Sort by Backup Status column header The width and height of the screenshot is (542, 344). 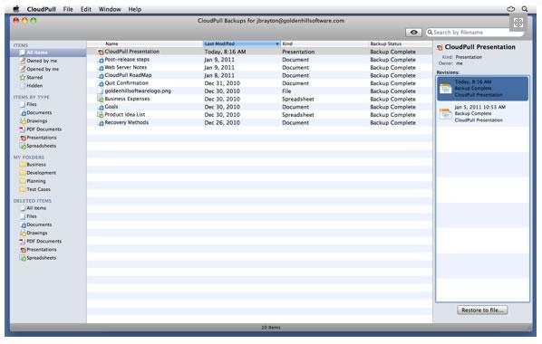click(386, 43)
